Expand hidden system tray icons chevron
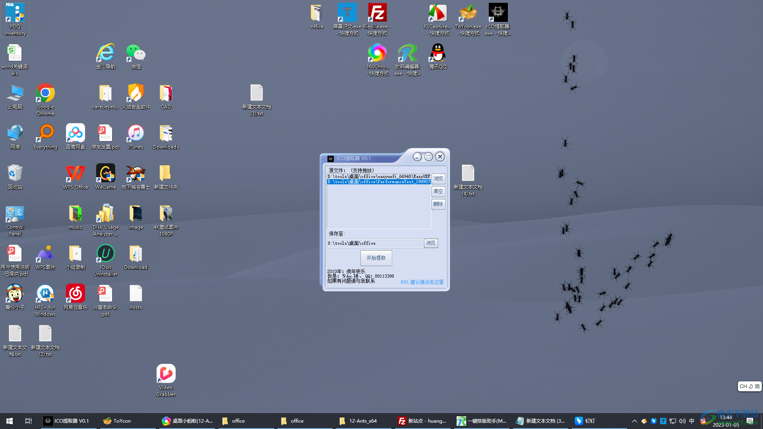763x429 pixels. point(634,421)
